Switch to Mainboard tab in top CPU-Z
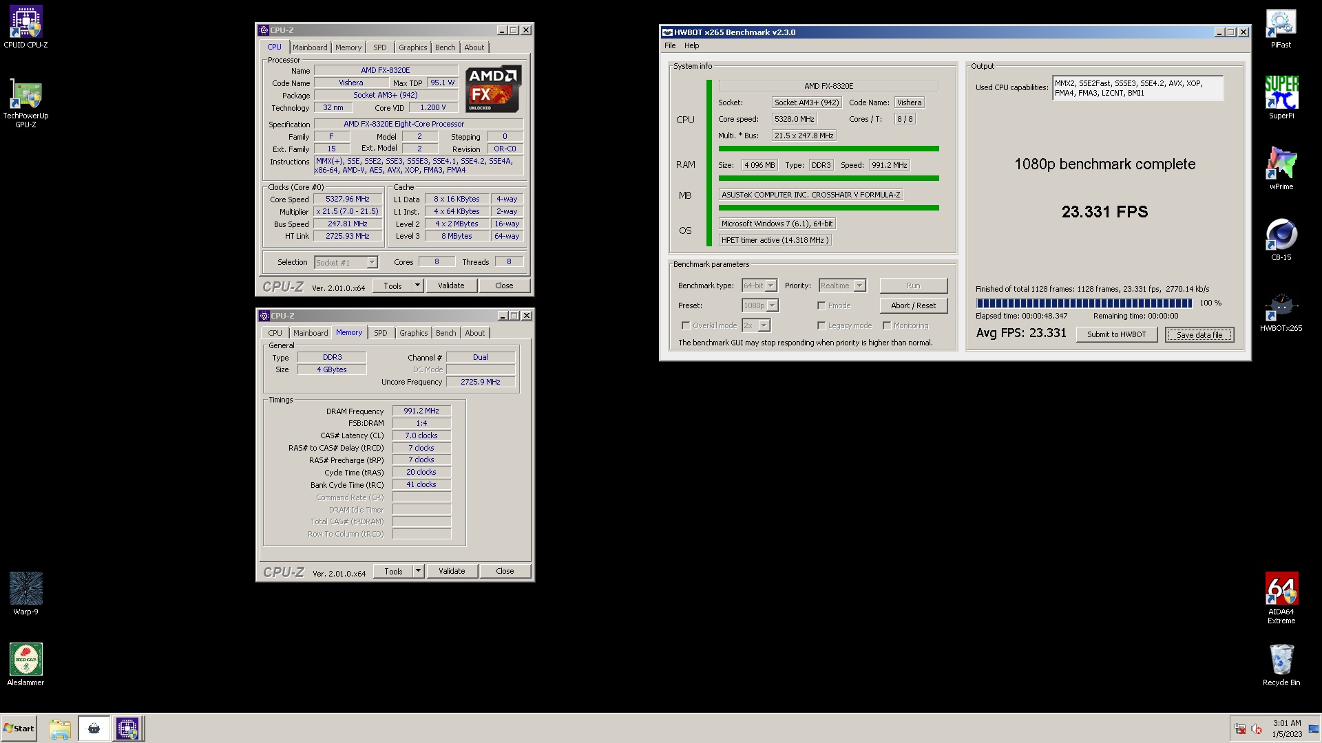 (310, 47)
